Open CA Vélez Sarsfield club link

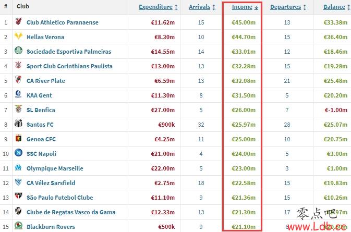coord(51,183)
